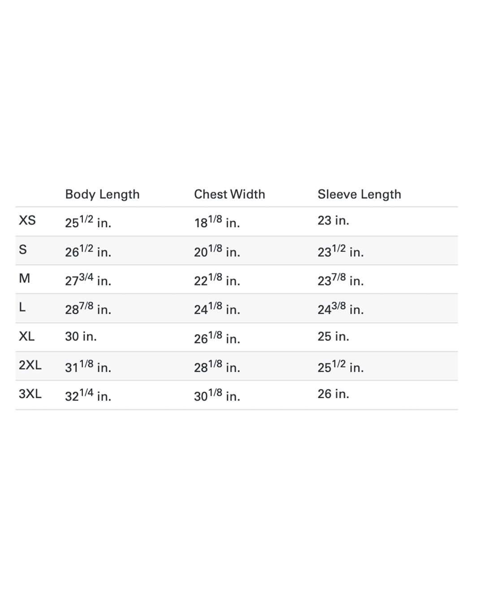The height and width of the screenshot is (606, 484).
Task: Click the S chest width 20 1/8 in.
Action: [217, 250]
